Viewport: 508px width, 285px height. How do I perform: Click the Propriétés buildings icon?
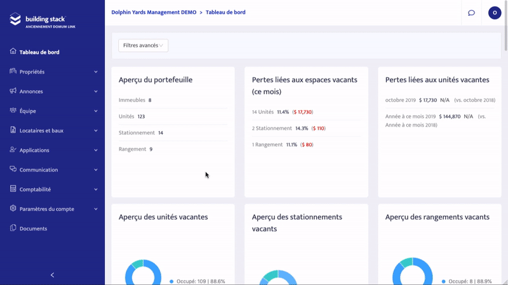point(13,71)
